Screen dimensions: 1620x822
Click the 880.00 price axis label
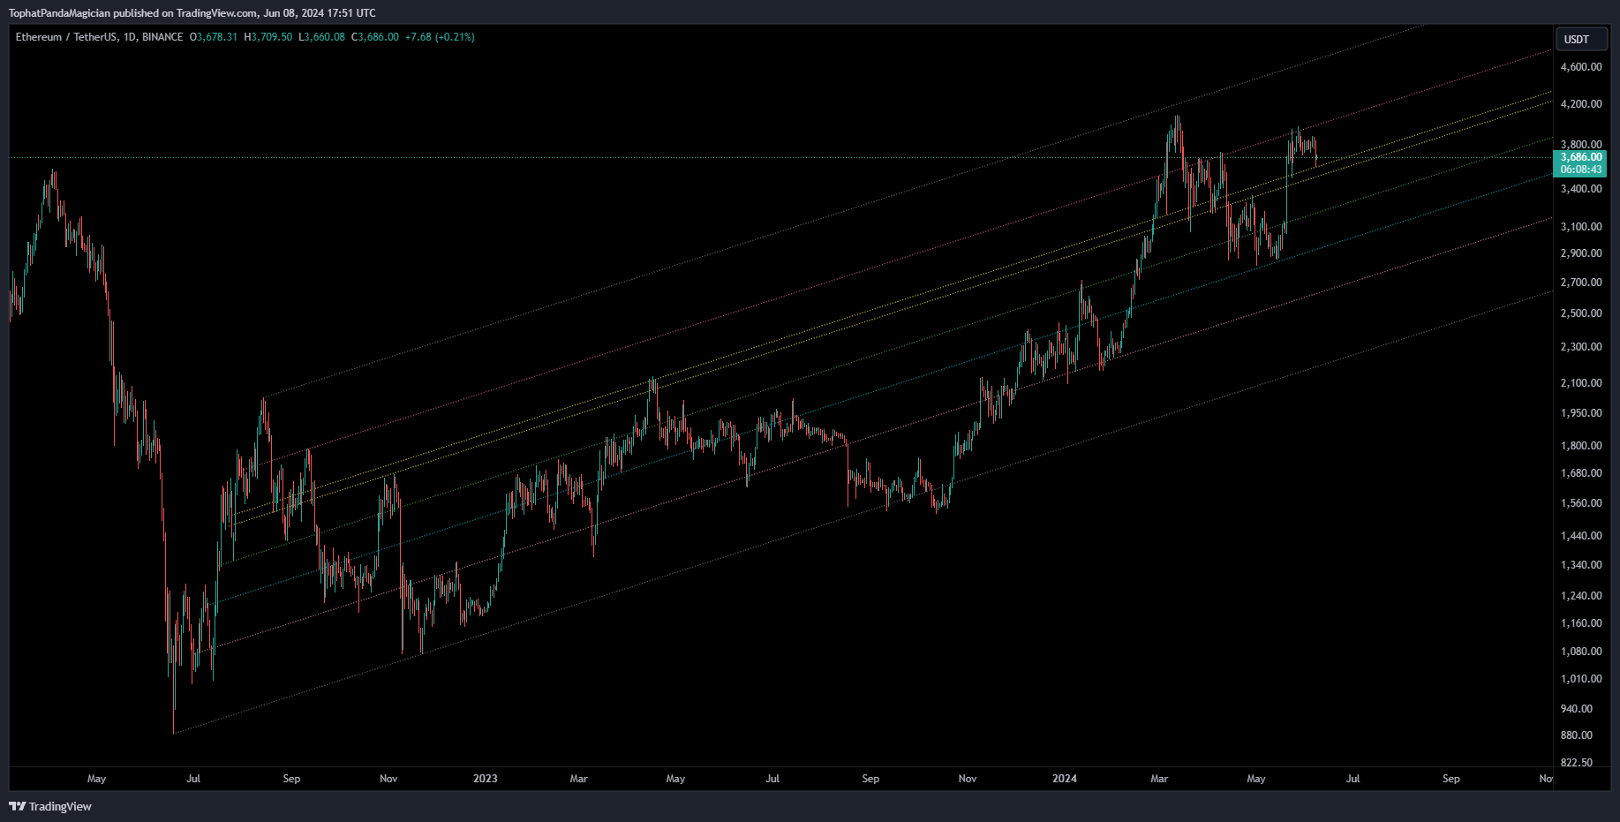1577,735
